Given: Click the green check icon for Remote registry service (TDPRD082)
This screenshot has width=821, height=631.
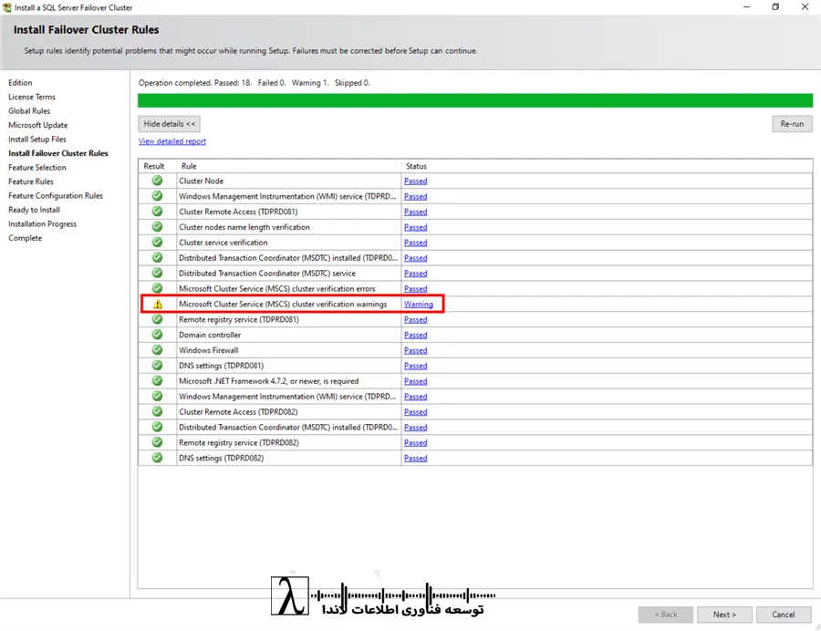Looking at the screenshot, I should 157,442.
